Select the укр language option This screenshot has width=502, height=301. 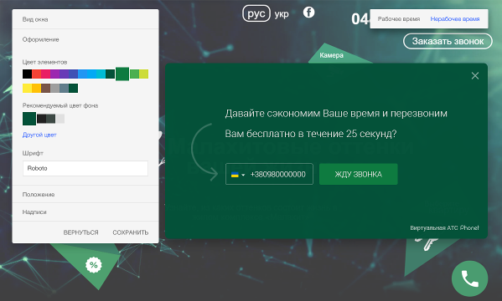[x=282, y=14]
